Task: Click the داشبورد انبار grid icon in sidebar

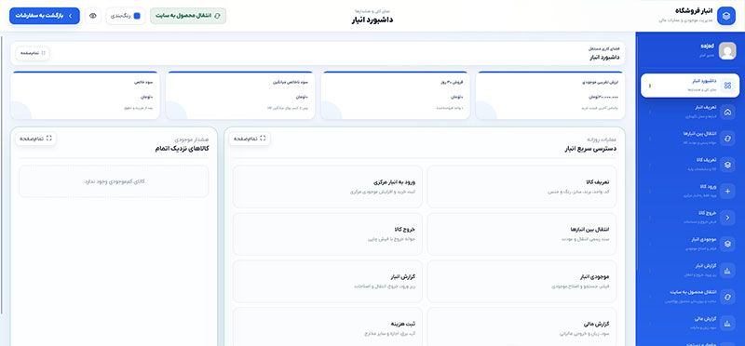Action: 727,86
